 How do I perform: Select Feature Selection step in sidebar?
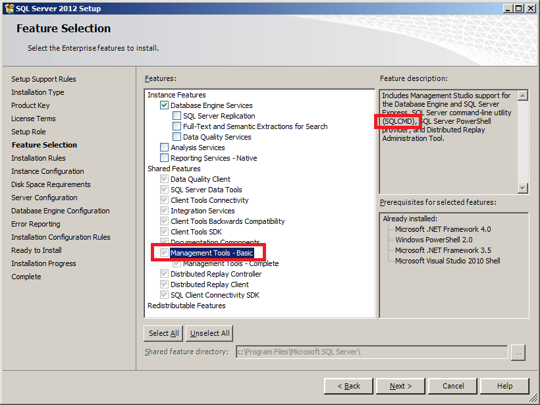coord(44,145)
